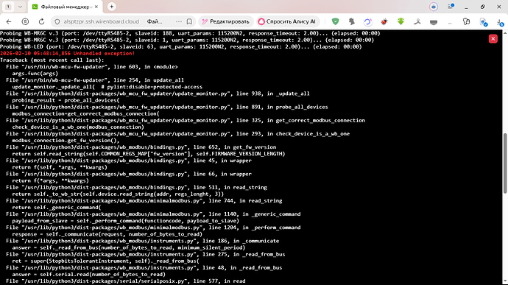
Task: Go back using the browser back arrow
Action: [9, 21]
